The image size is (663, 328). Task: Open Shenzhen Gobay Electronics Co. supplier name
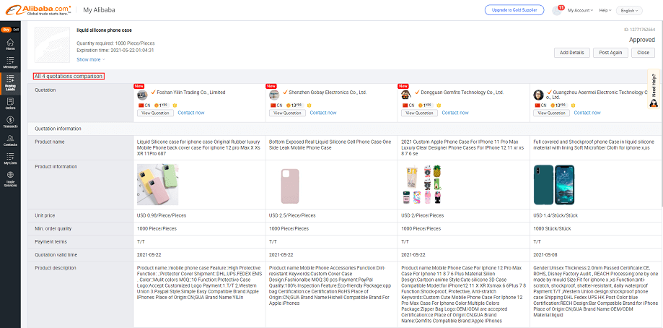click(x=328, y=92)
